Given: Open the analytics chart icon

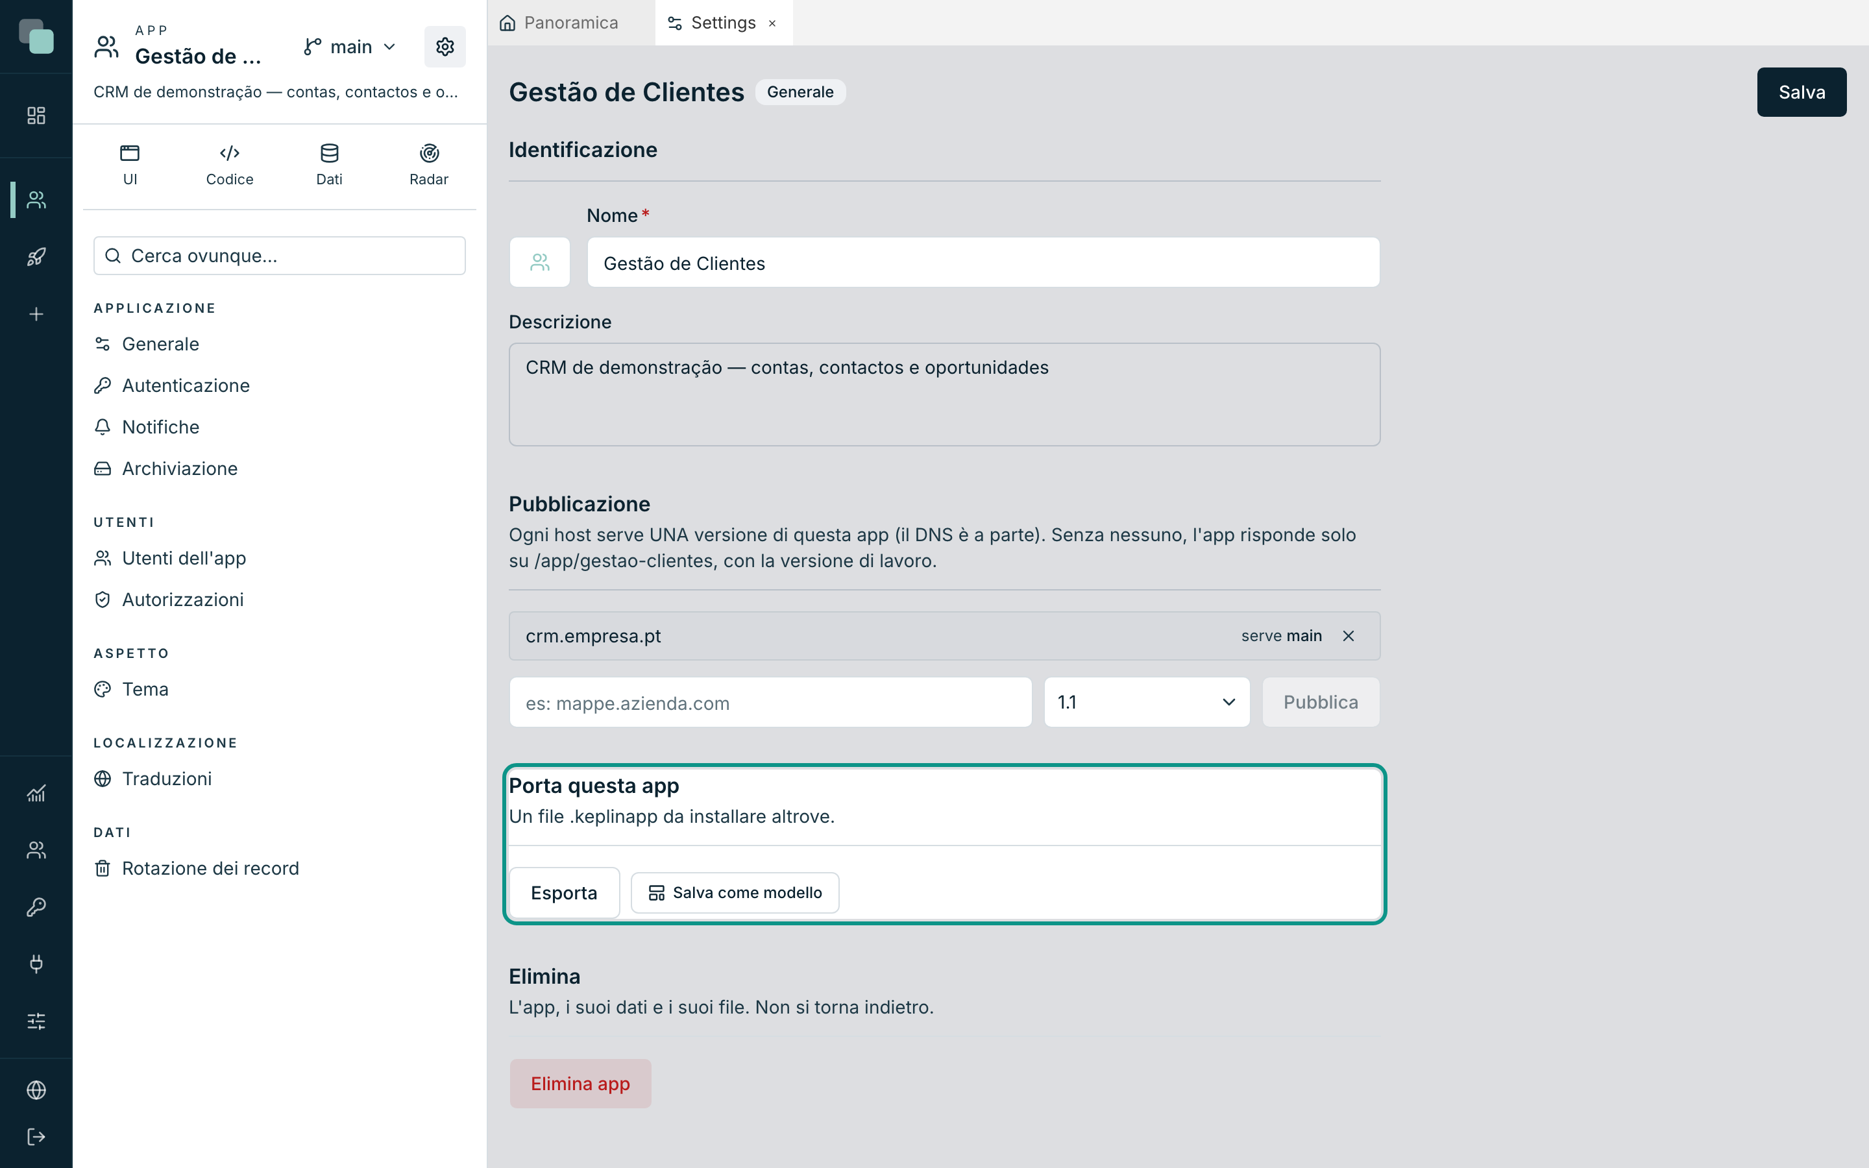Looking at the screenshot, I should (36, 794).
